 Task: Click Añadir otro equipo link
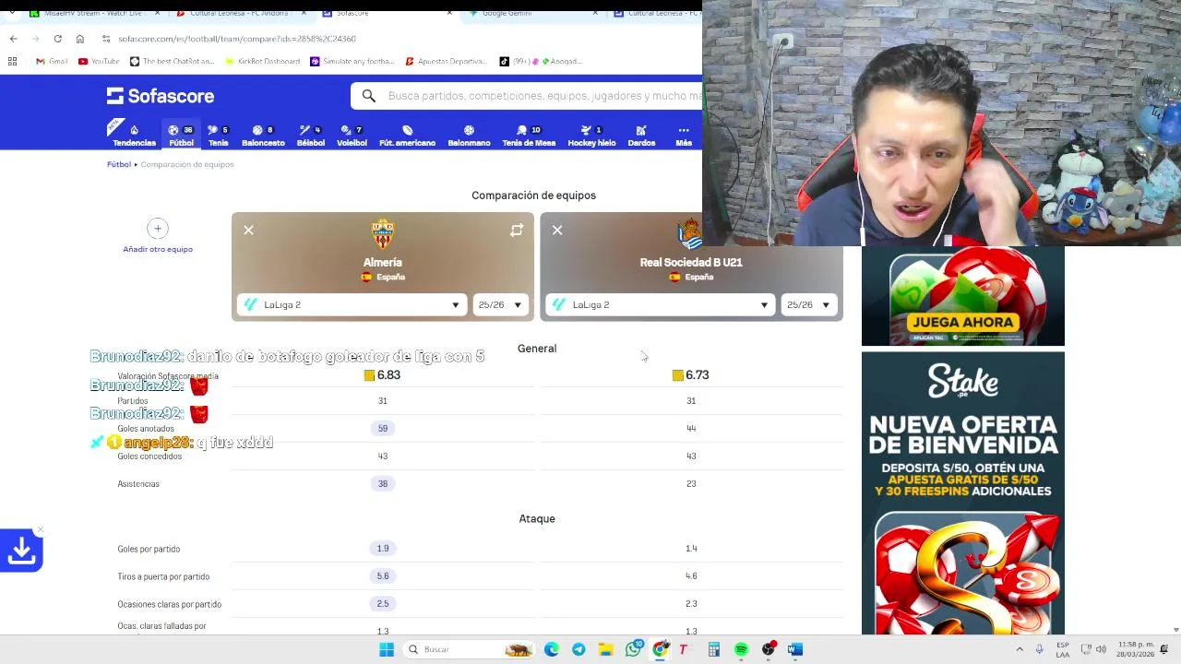(x=158, y=249)
